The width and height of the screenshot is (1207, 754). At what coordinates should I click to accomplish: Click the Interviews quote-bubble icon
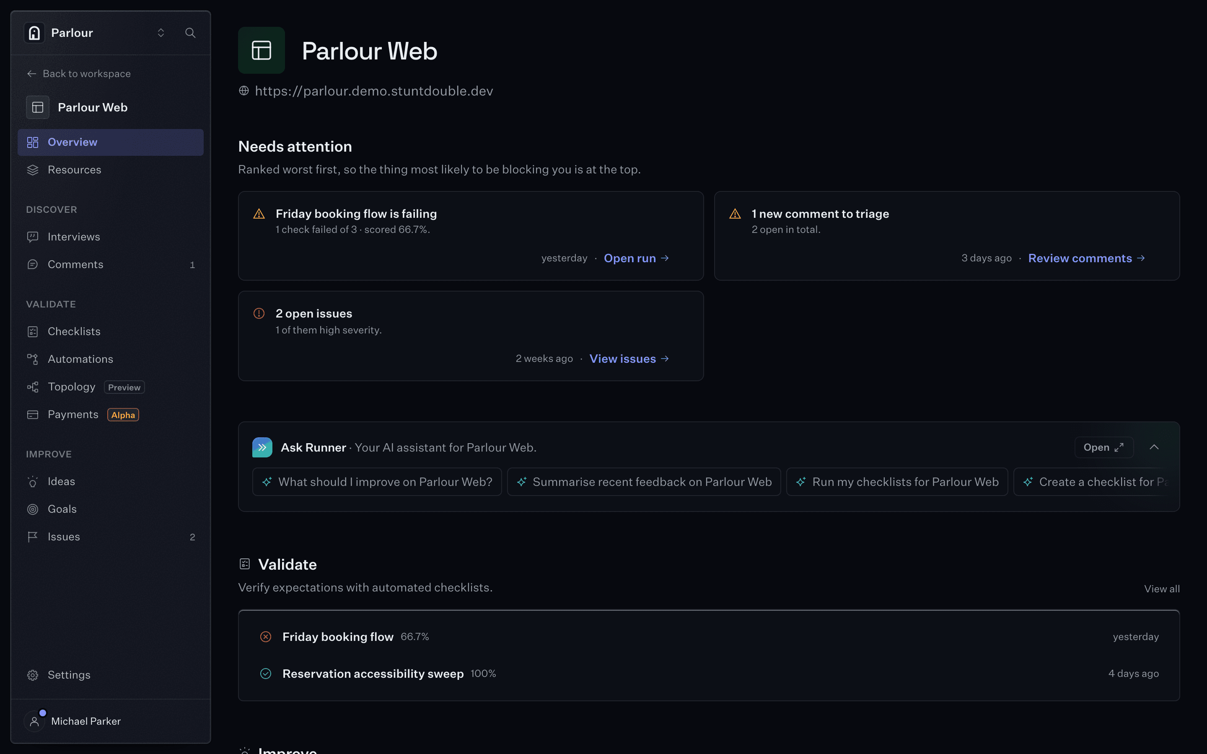point(33,237)
